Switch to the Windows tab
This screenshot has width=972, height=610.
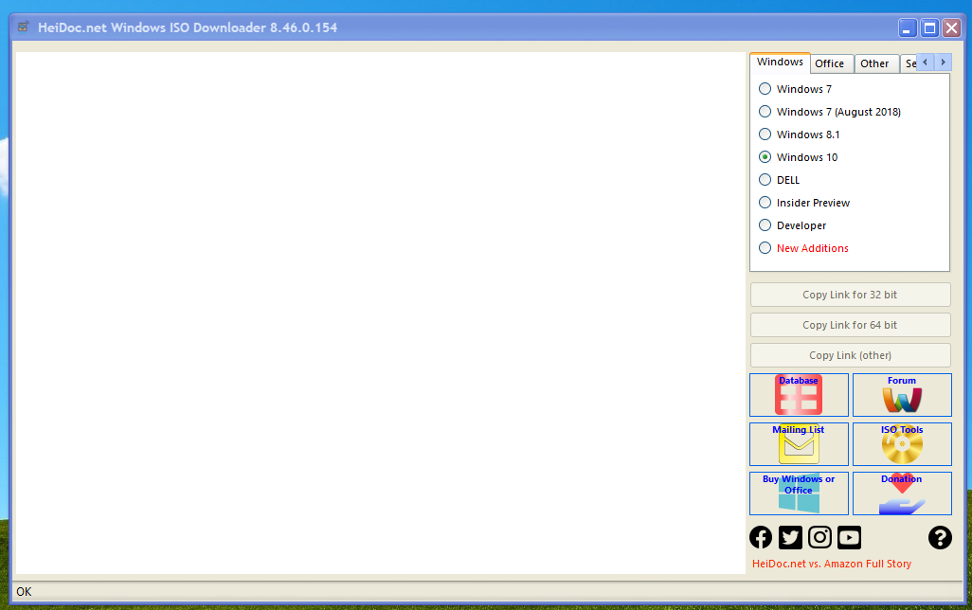point(780,62)
